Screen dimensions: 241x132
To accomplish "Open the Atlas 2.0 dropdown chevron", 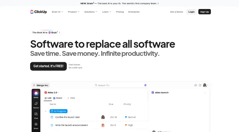I will click(x=58, y=92).
